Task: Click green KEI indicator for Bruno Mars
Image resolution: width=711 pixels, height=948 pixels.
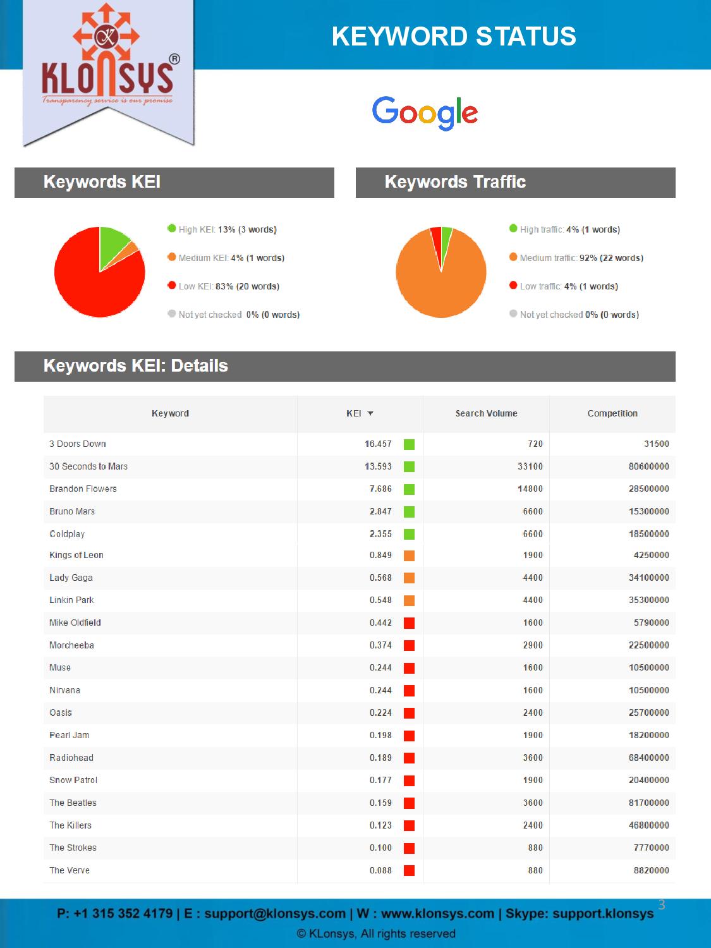Action: point(409,512)
